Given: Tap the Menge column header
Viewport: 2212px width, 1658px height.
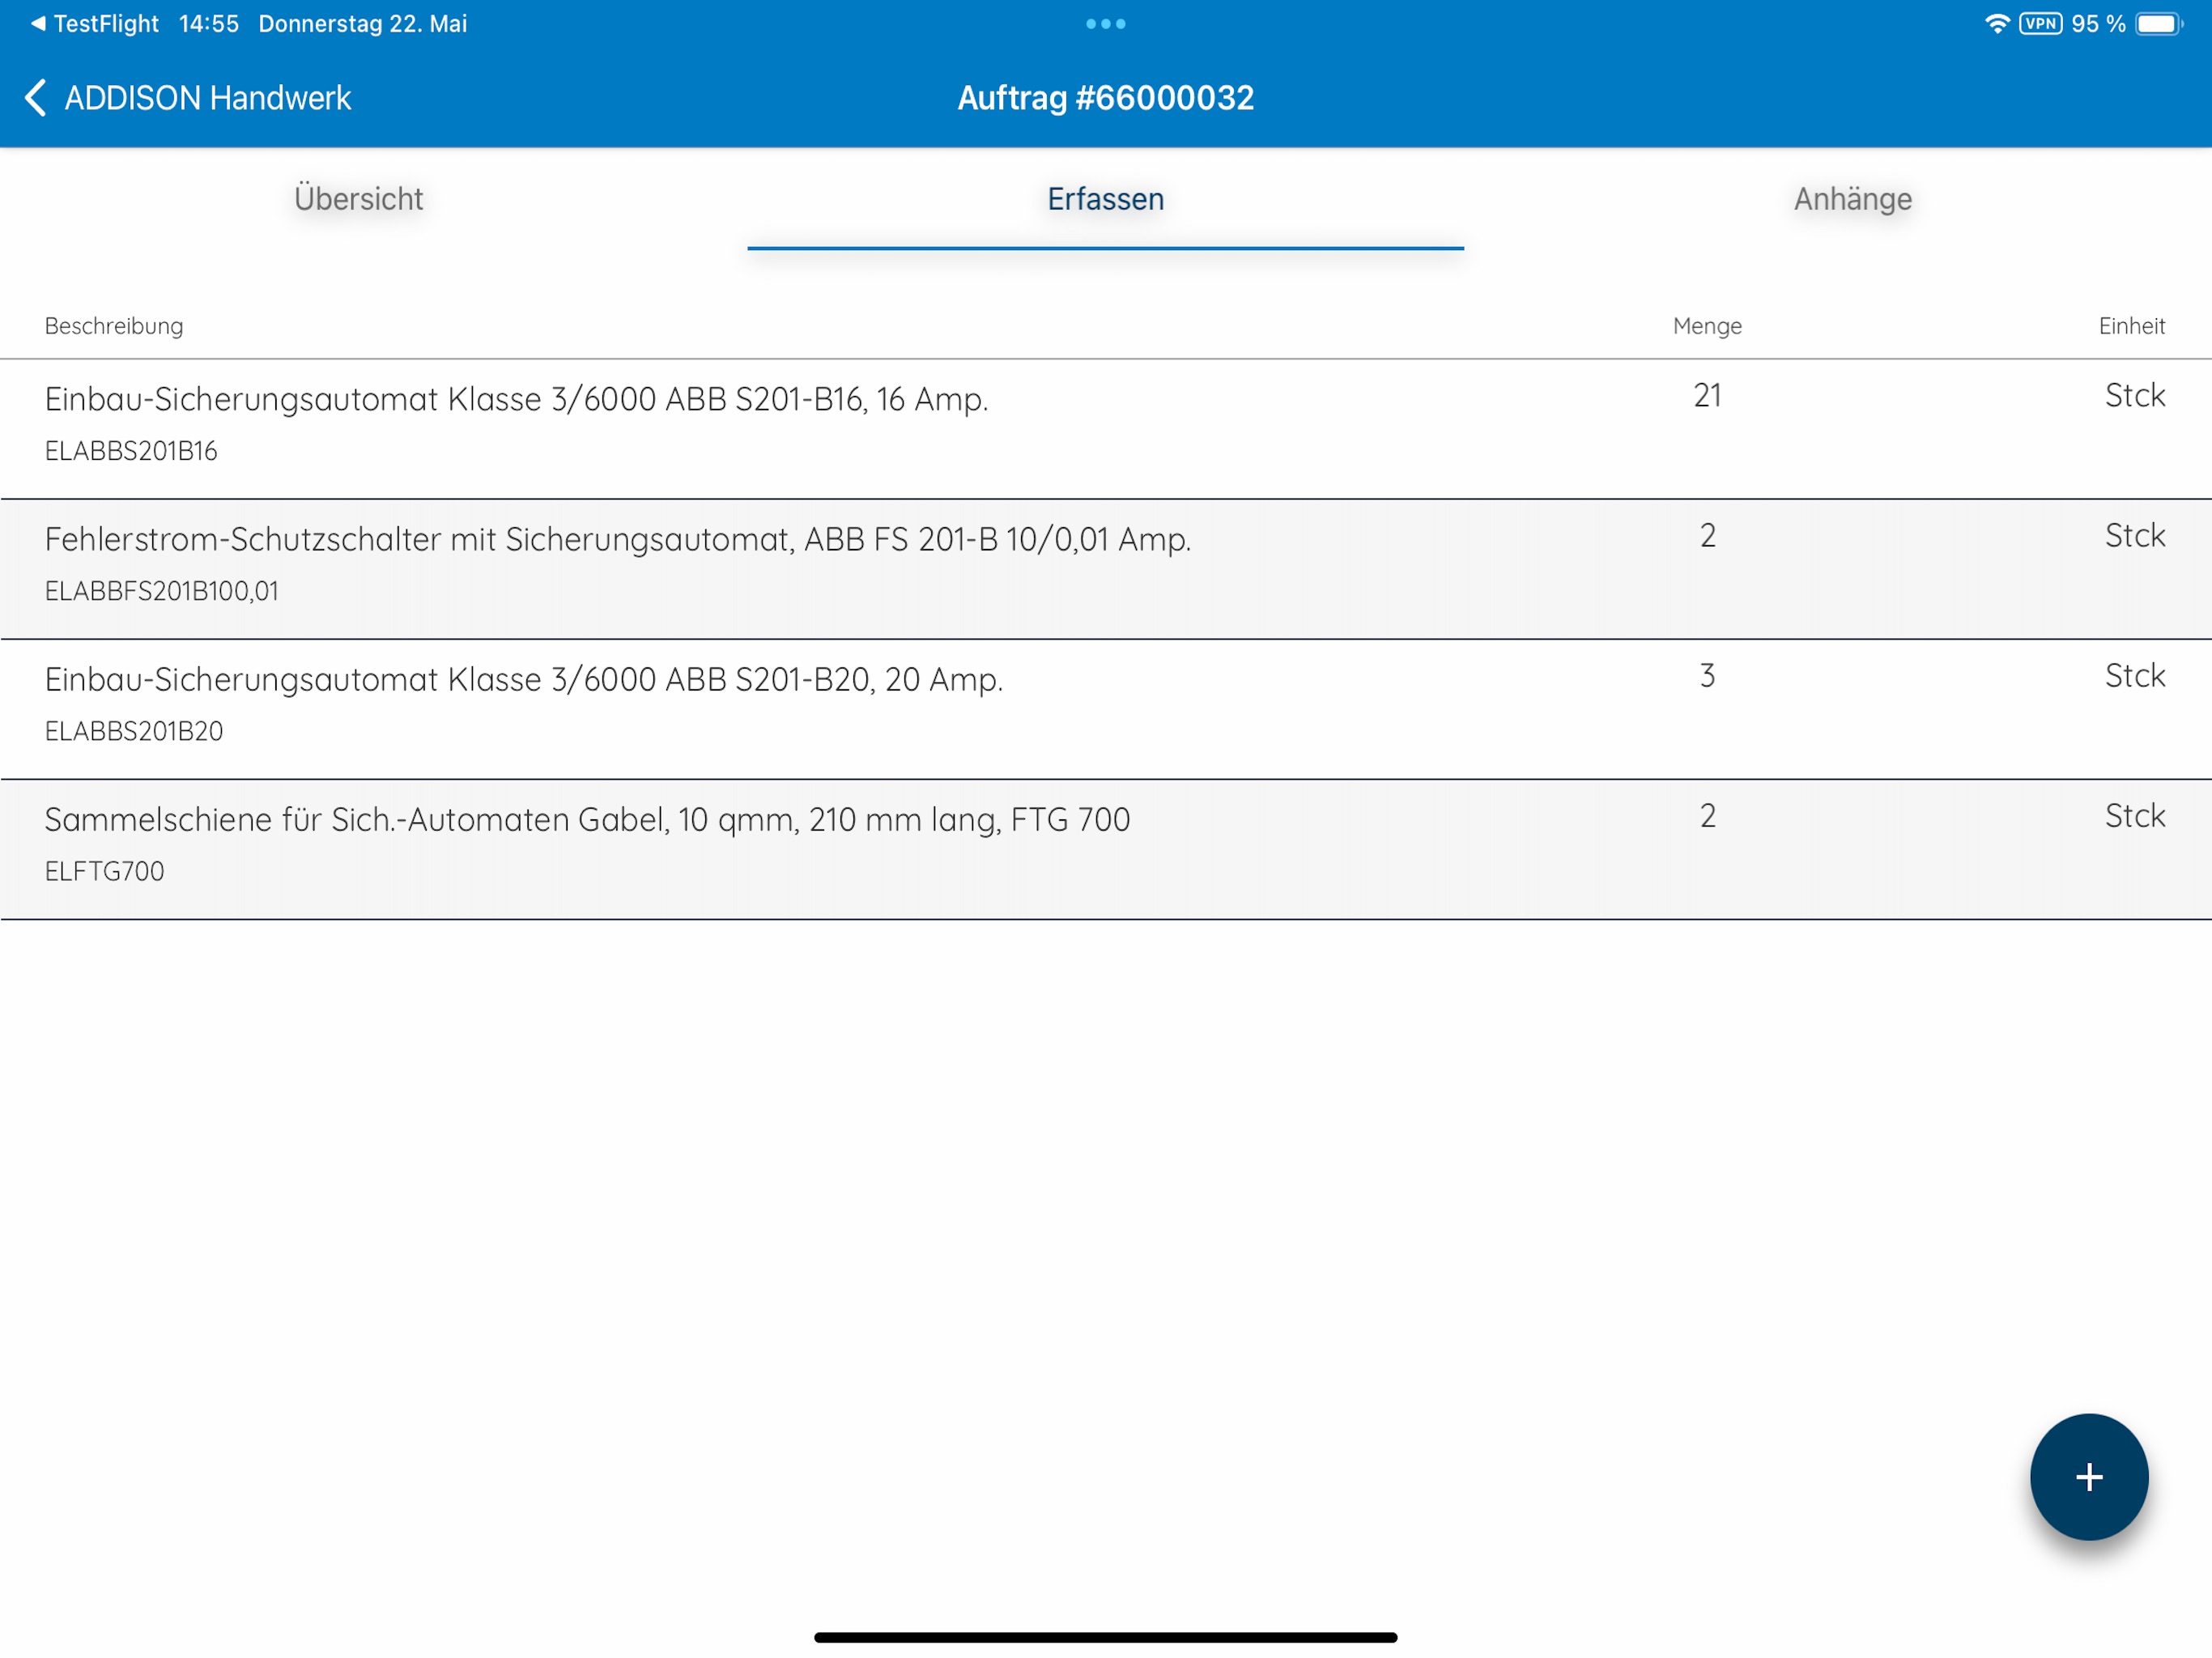Looking at the screenshot, I should [x=1707, y=326].
